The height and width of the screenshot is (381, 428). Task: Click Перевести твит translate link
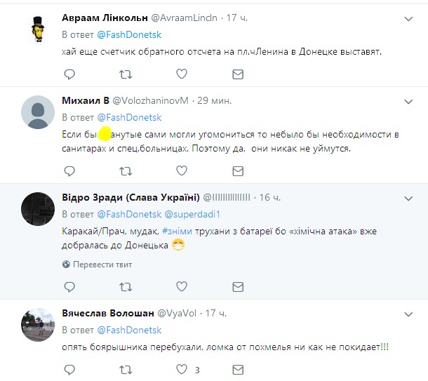(102, 265)
